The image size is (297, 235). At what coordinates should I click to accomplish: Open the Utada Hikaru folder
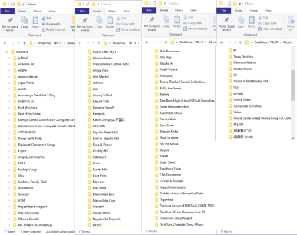(x=242, y=69)
